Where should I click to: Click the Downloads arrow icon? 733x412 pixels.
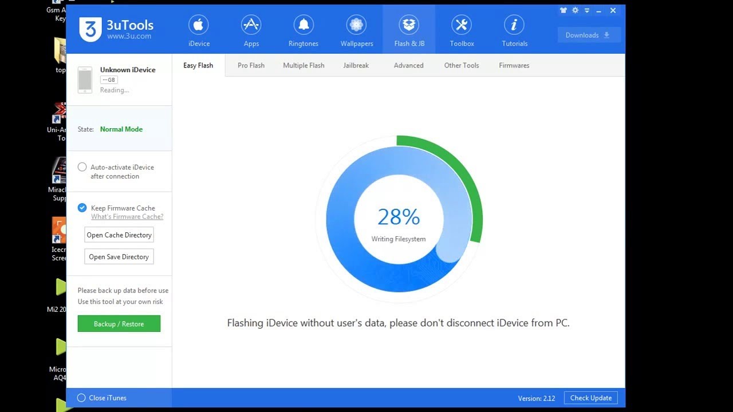tap(606, 35)
